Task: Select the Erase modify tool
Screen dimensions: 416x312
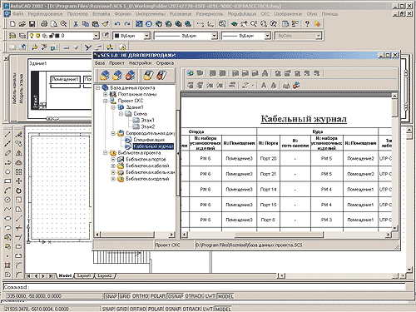Action: 18,134
